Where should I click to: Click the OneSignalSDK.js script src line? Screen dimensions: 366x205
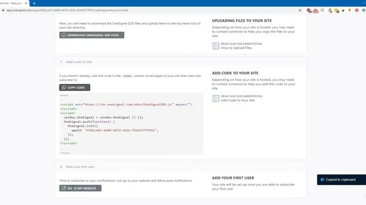pos(126,105)
